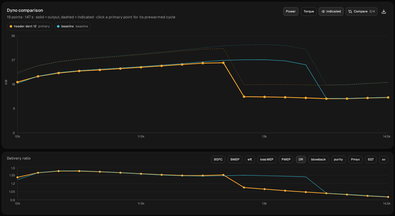Screen dimensions: 395x216
Task: Download the dyno comparison chart
Action: point(384,11)
